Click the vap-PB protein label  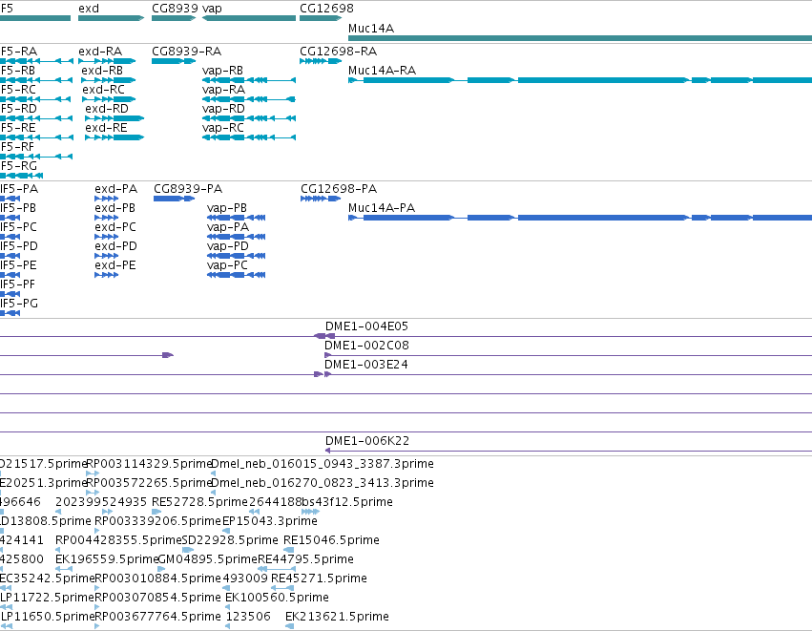pyautogui.click(x=227, y=208)
